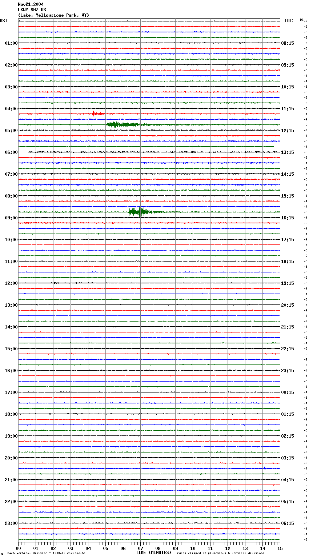This screenshot has height=558, width=309.
Task: Click the vertical division microvolts footnote
Action: 46,553
